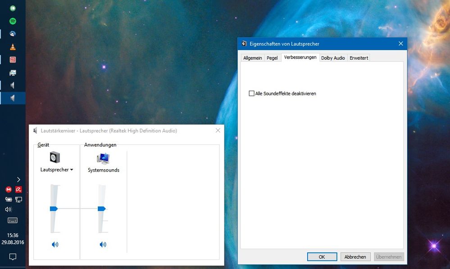Enable 'Alle Soundeffekte deaktivieren' checkbox
This screenshot has height=269, width=450.
click(x=252, y=93)
